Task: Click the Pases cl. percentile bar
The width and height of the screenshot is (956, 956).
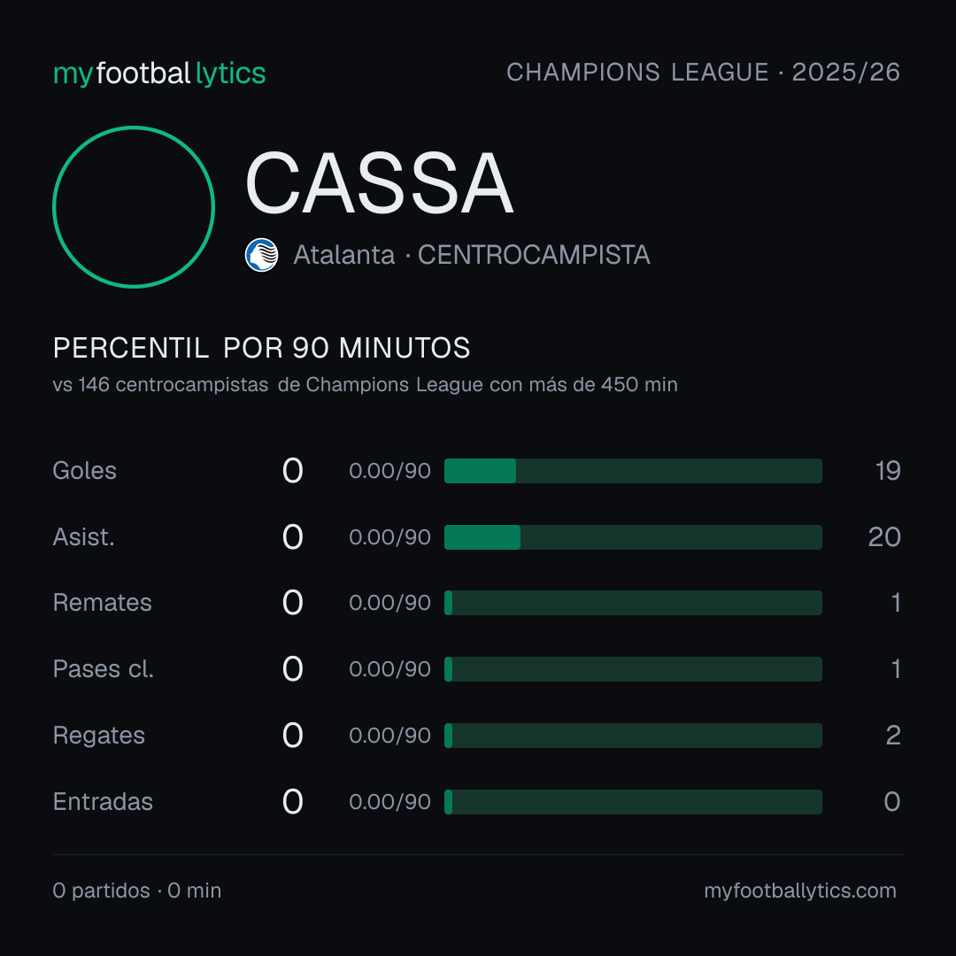Action: (x=633, y=669)
